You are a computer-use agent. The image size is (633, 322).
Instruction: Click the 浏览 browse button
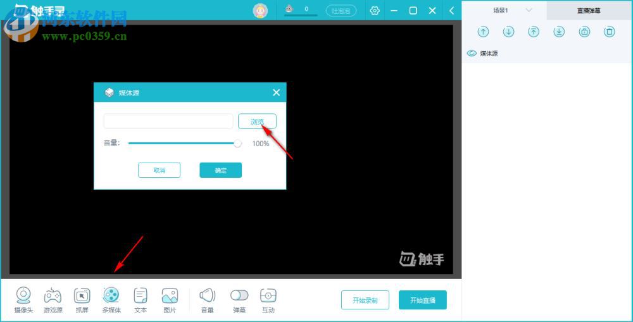257,121
